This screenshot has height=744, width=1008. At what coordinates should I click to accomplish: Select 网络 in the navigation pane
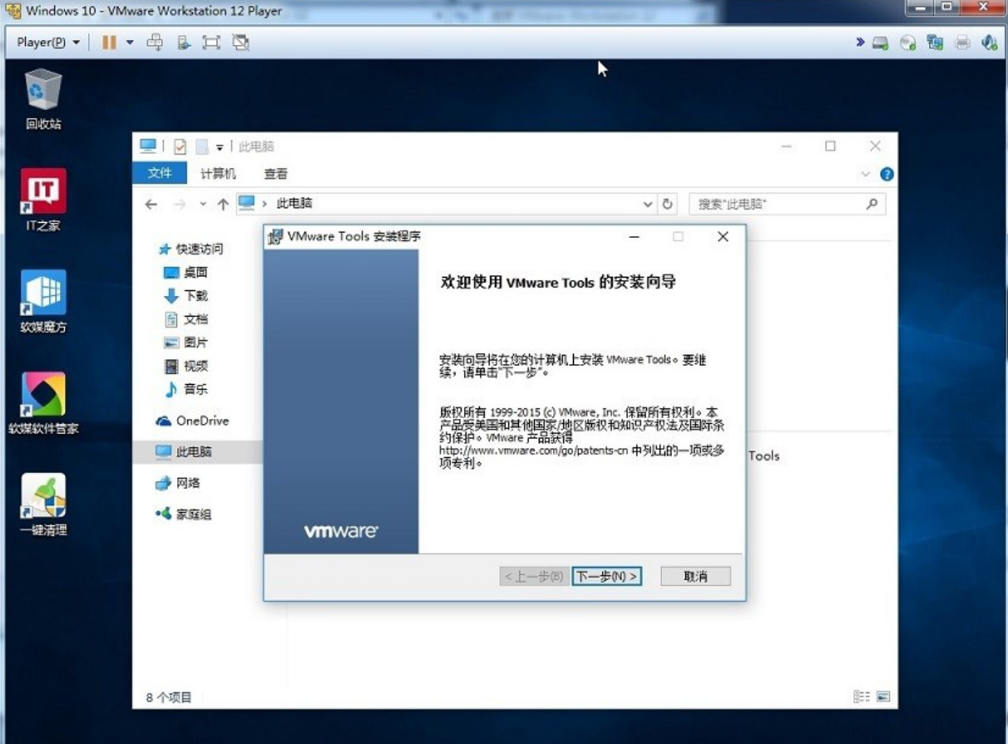(178, 483)
